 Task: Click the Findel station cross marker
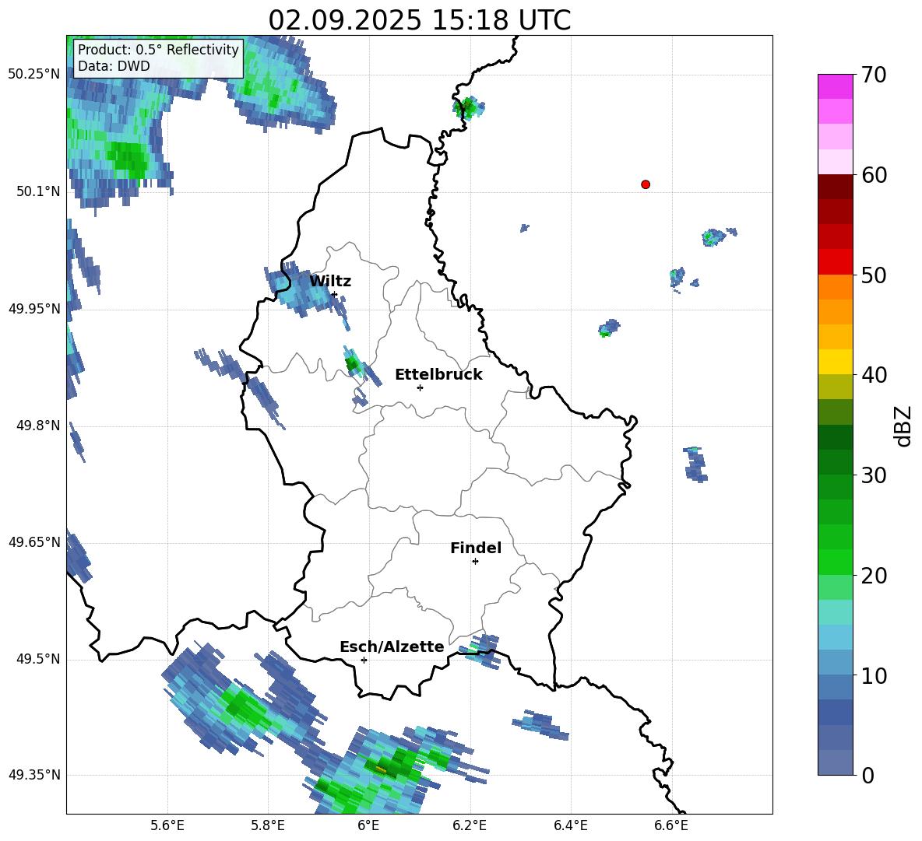point(475,562)
